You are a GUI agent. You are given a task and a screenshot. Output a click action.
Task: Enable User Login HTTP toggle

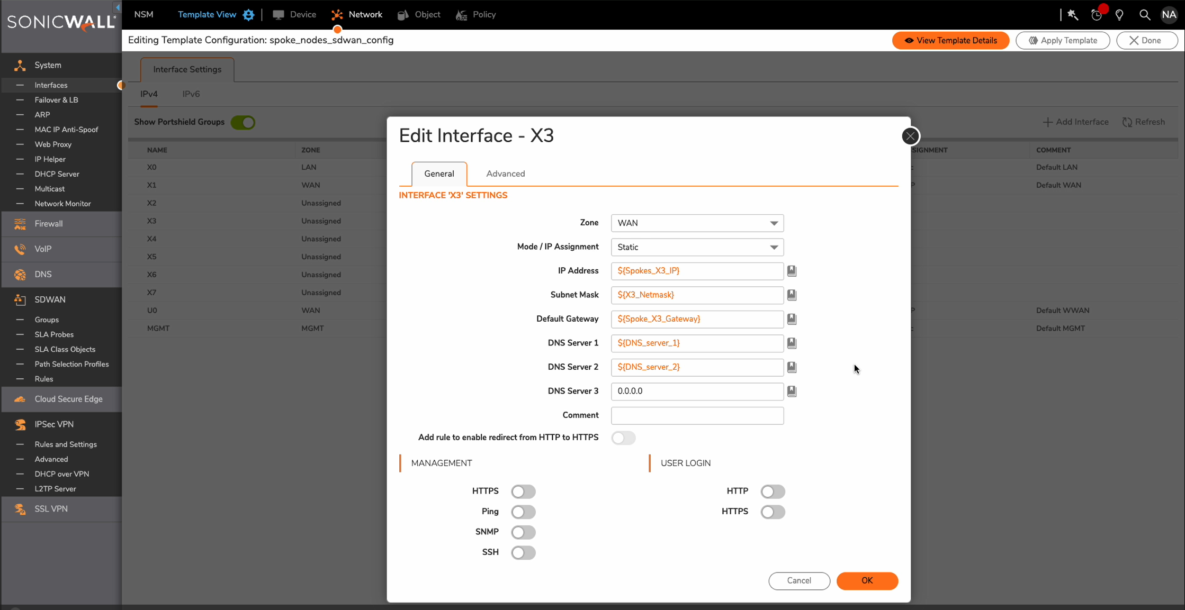click(773, 491)
